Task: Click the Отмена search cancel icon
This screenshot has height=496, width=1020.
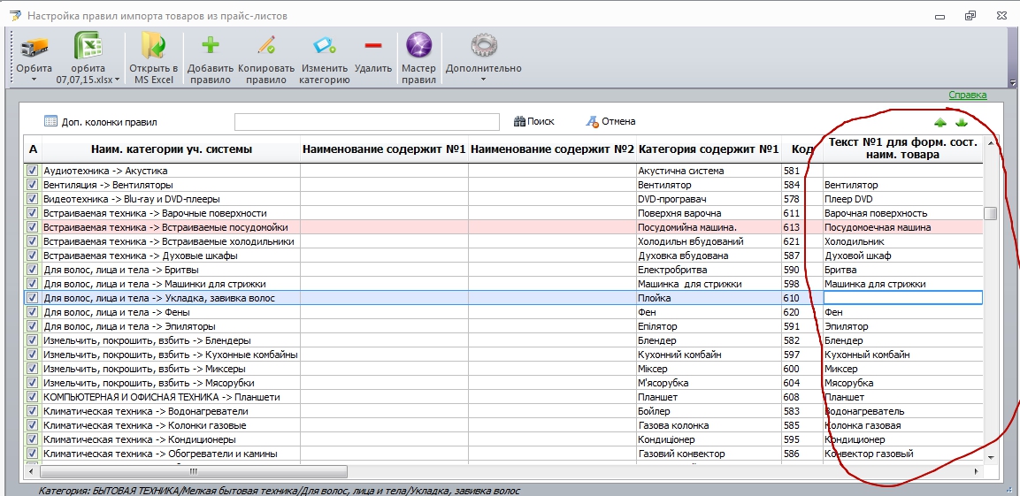Action: pyautogui.click(x=592, y=121)
